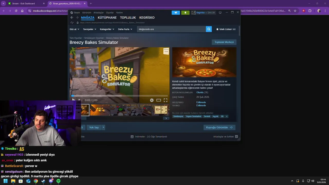Screen dimensions: 329x185
Task: Select the dough balls screenshot thumbnail
Action: tap(100, 110)
